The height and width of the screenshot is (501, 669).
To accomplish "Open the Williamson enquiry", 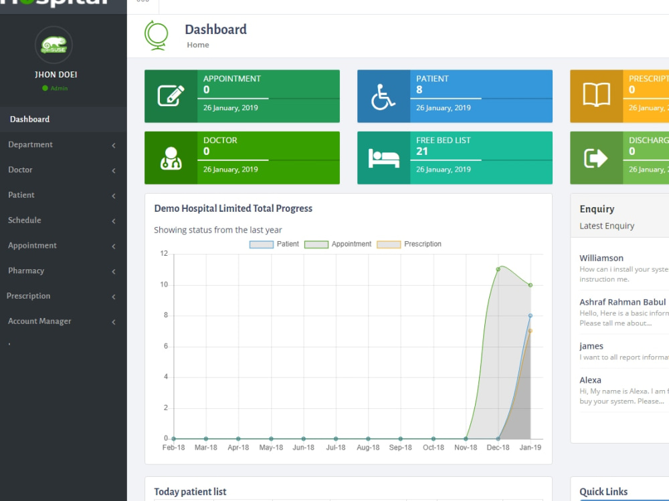I will point(601,258).
